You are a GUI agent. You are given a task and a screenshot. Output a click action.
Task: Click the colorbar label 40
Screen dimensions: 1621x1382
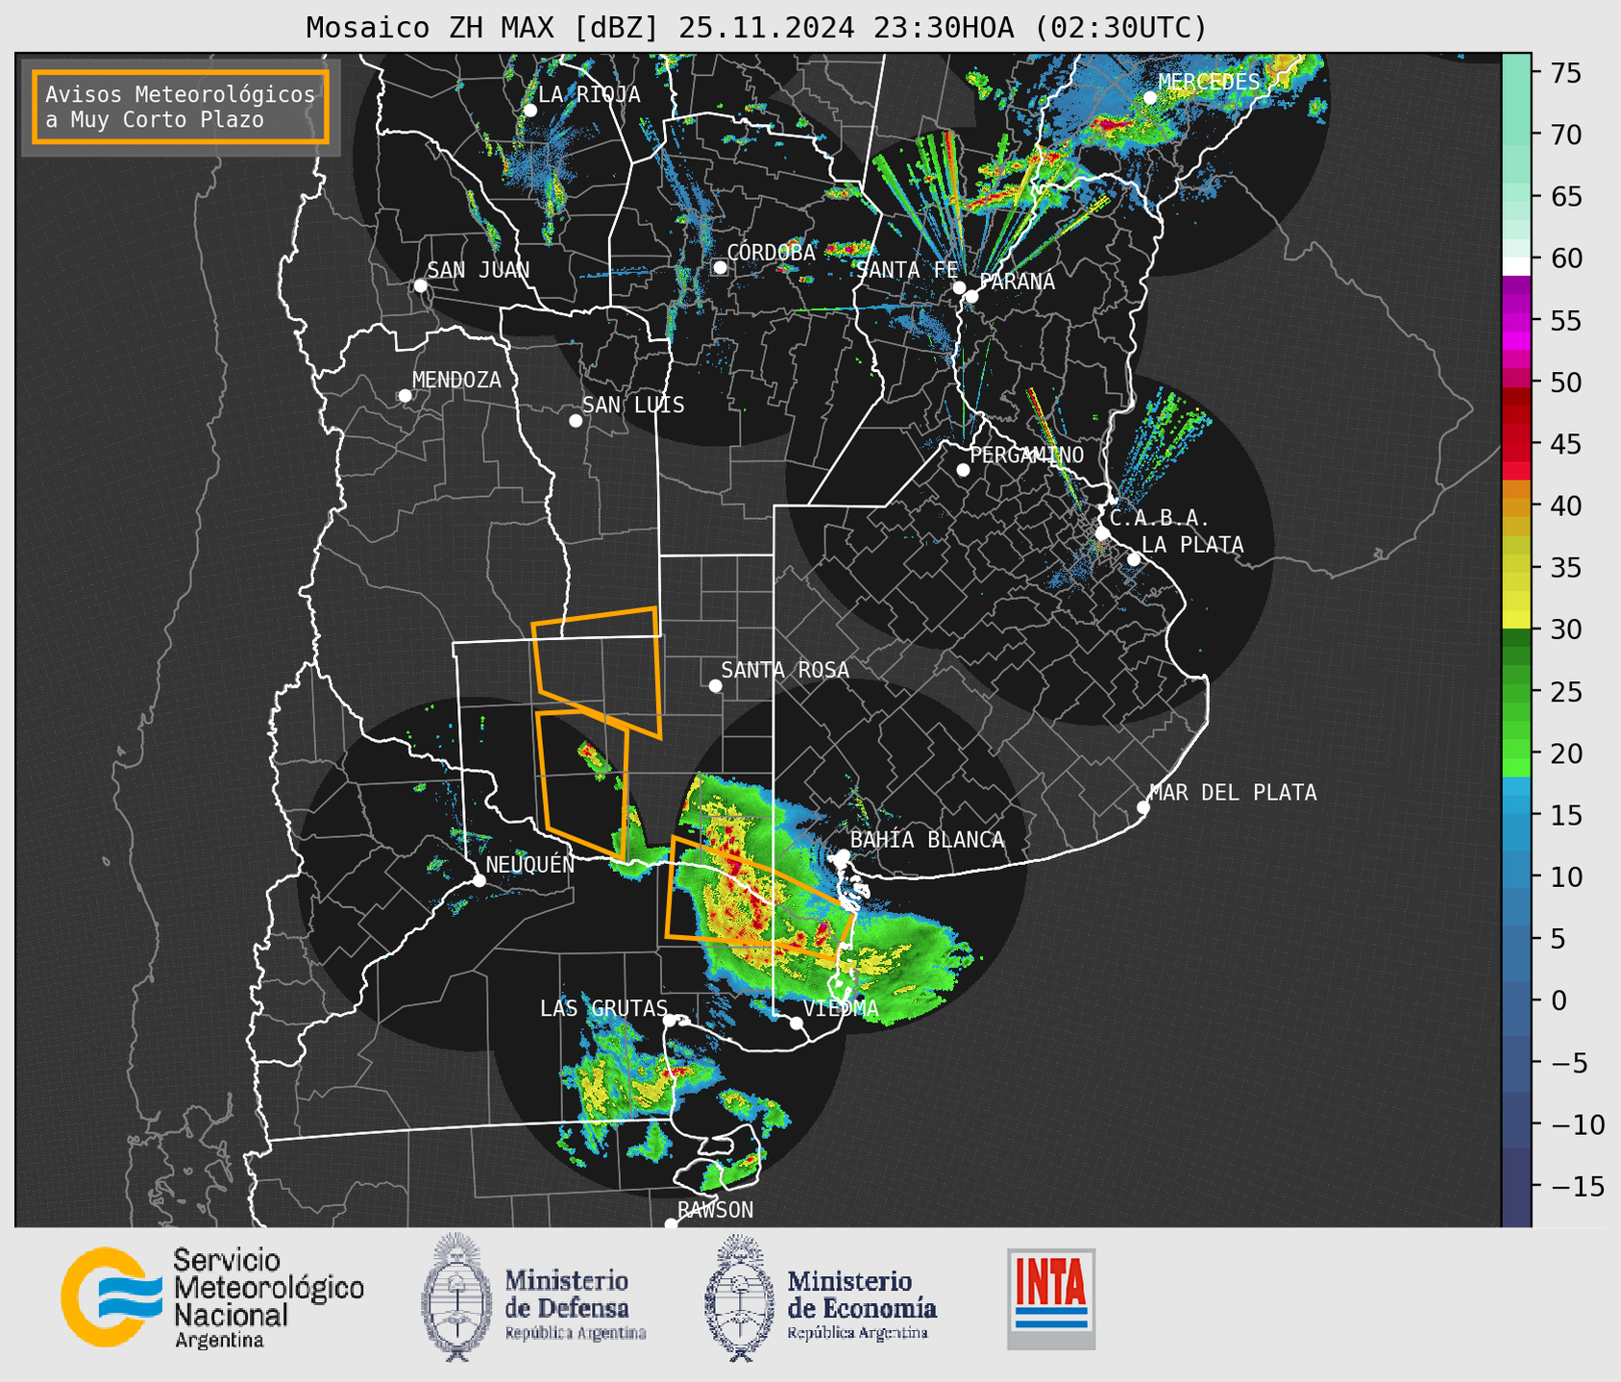click(1566, 506)
